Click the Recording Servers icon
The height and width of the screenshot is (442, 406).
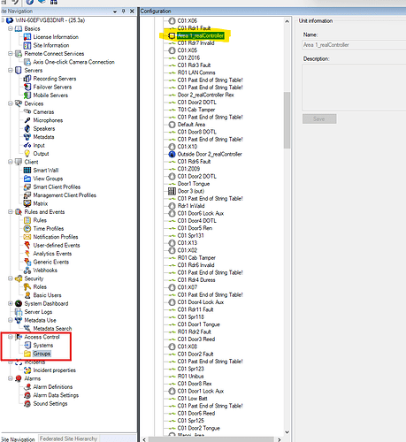click(x=27, y=79)
